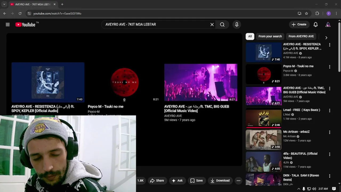Open the network tray icon
The image size is (341, 192).
point(309,189)
